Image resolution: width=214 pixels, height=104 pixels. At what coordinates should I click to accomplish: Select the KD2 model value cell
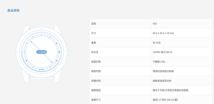(x=182, y=24)
